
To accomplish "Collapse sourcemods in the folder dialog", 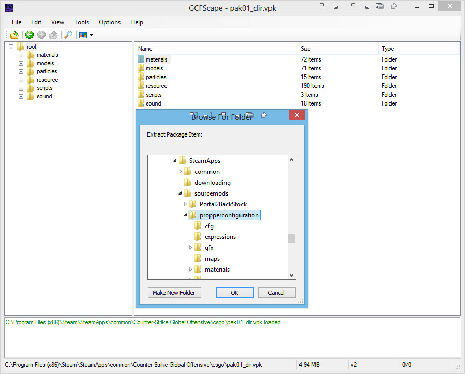I will point(180,193).
